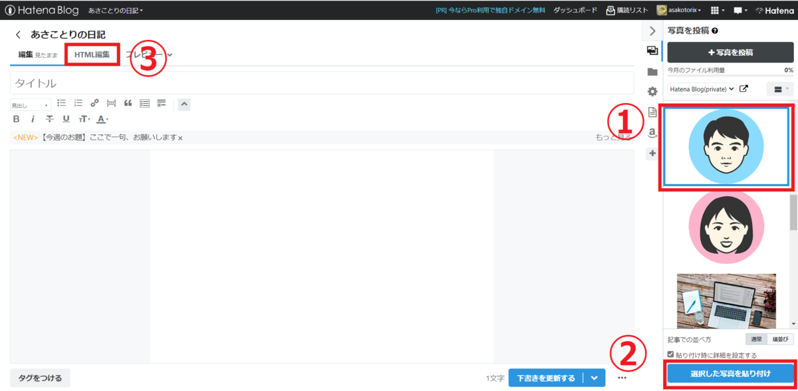Click the help icon beside 写真を投稿
798x391 pixels.
pos(715,31)
